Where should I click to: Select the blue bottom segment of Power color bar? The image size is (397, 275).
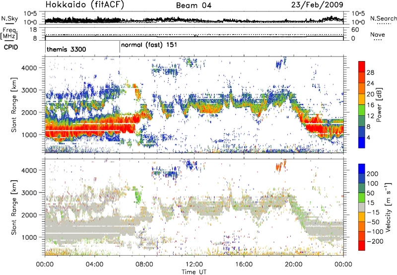(x=362, y=143)
